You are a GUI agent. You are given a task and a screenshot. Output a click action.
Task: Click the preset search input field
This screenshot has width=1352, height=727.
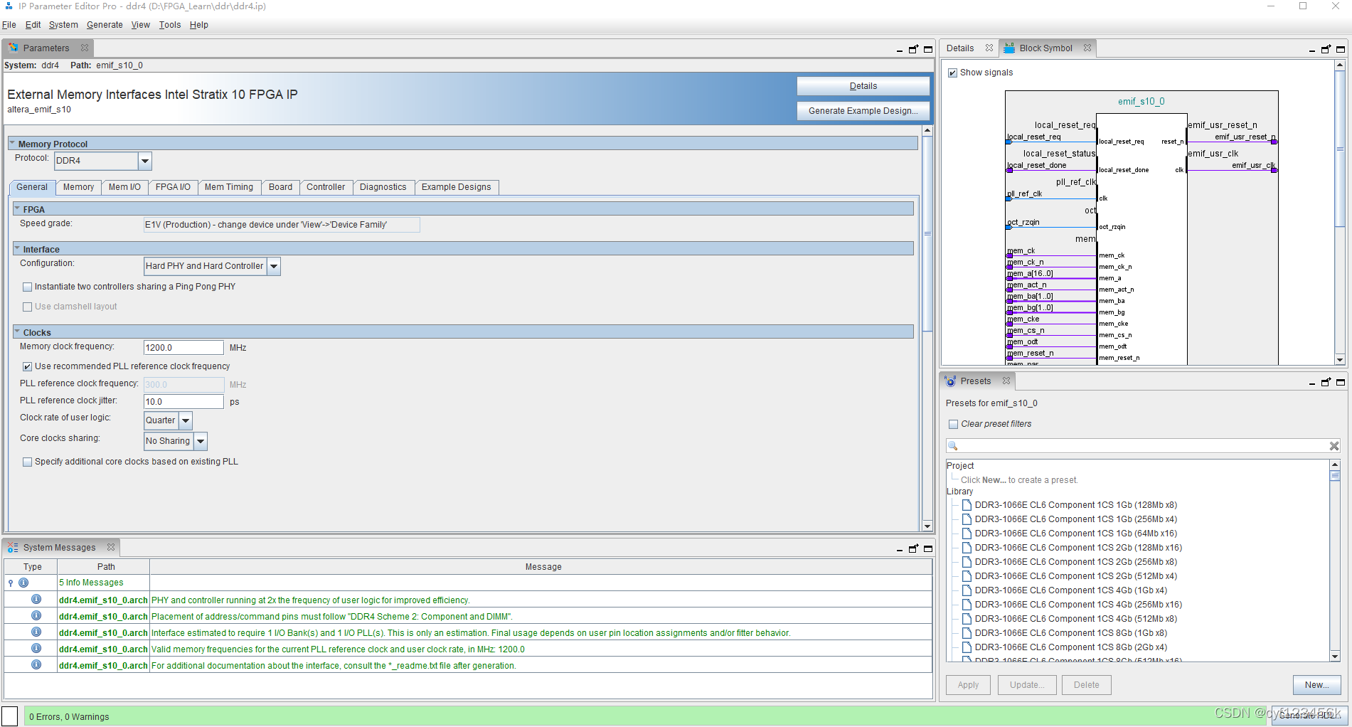[1144, 446]
